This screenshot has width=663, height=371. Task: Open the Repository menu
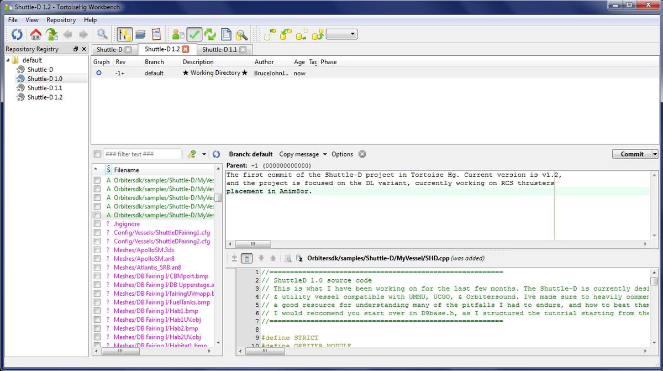tap(61, 20)
